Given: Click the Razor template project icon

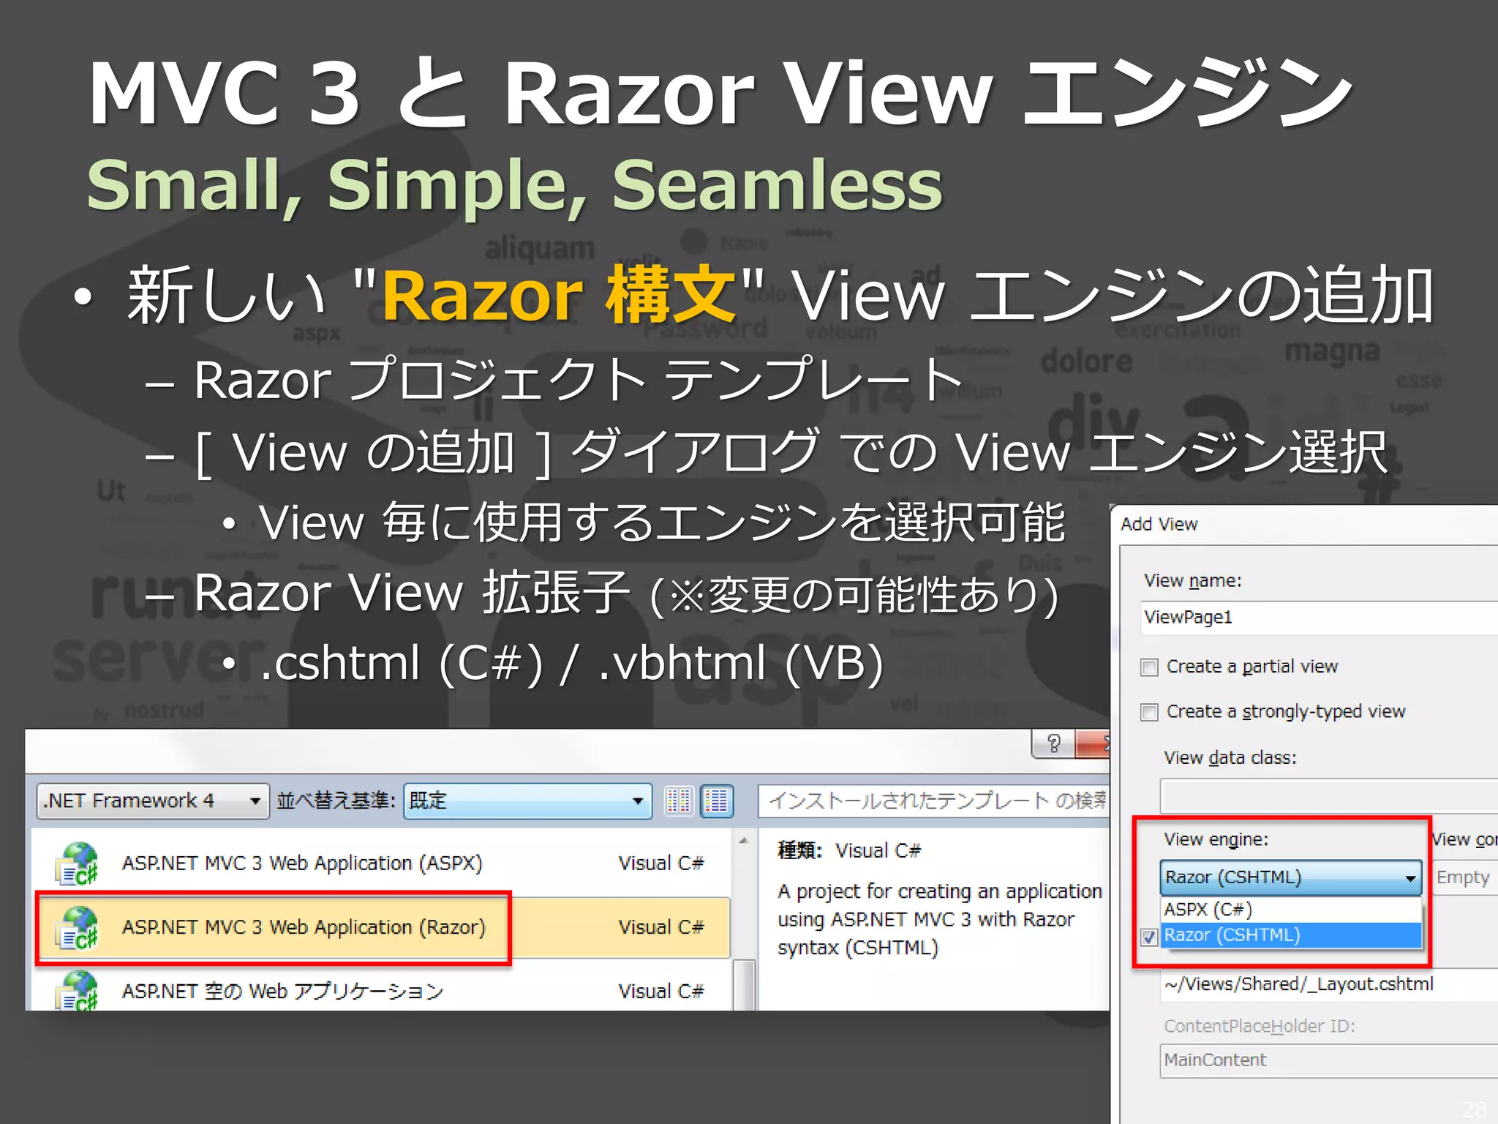Looking at the screenshot, I should pyautogui.click(x=78, y=927).
